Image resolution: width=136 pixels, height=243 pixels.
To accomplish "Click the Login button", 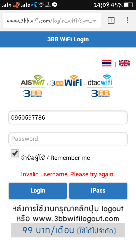I will click(38, 191).
